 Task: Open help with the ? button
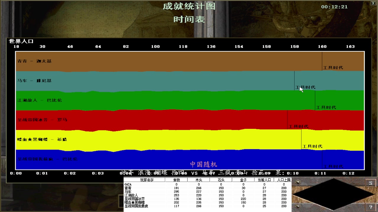point(371,207)
